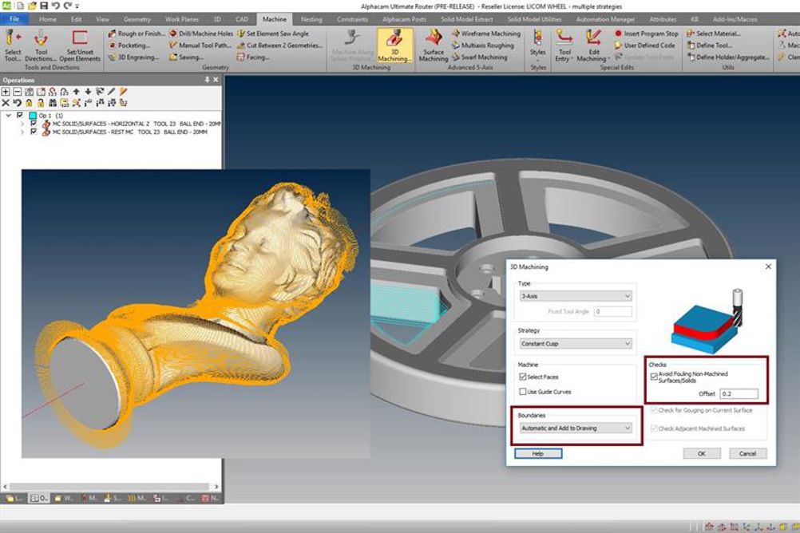Switch to the Automation Manager tab
800x533 pixels.
606,19
